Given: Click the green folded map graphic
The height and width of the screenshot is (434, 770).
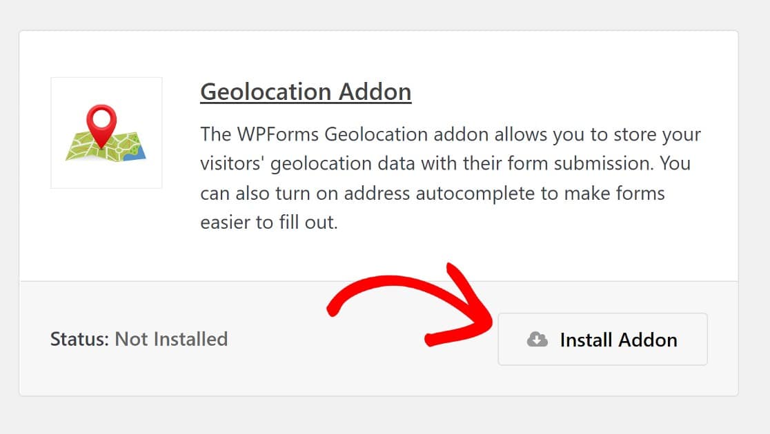Looking at the screenshot, I should (x=106, y=146).
